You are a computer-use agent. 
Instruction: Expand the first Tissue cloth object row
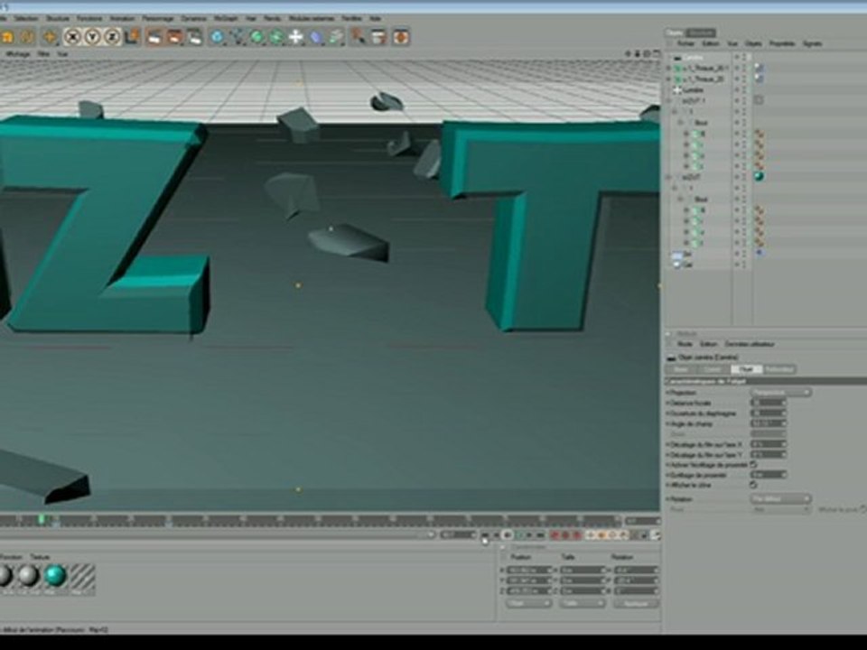(668, 68)
